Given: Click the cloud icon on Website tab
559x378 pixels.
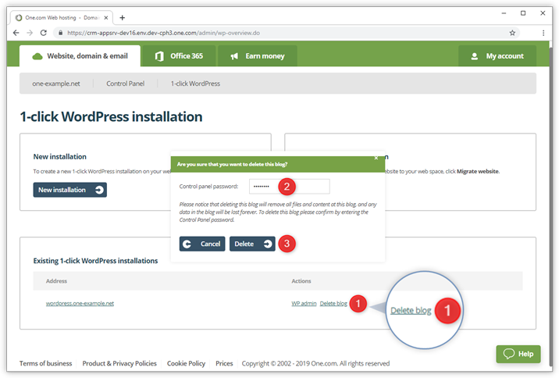Looking at the screenshot, I should coord(37,56).
